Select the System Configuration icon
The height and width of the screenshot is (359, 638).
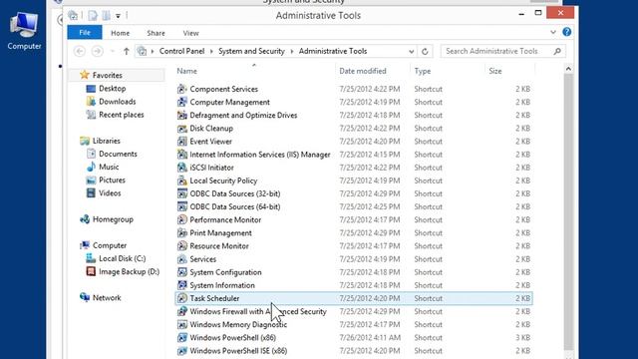coord(181,272)
